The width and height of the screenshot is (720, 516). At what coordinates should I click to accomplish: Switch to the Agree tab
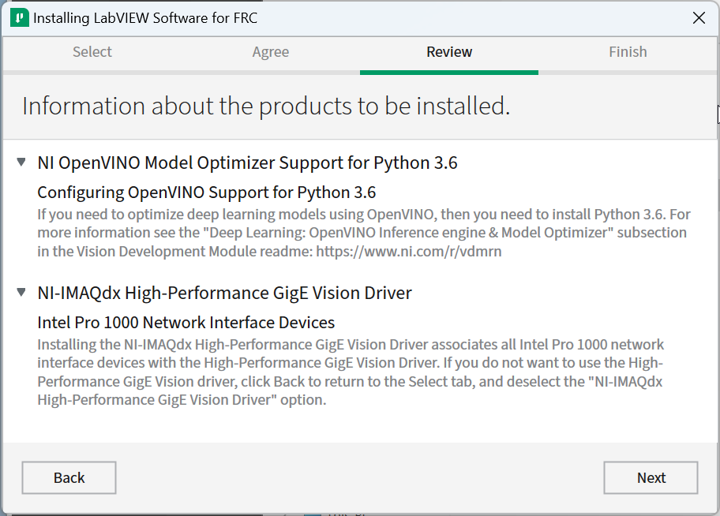(x=270, y=51)
